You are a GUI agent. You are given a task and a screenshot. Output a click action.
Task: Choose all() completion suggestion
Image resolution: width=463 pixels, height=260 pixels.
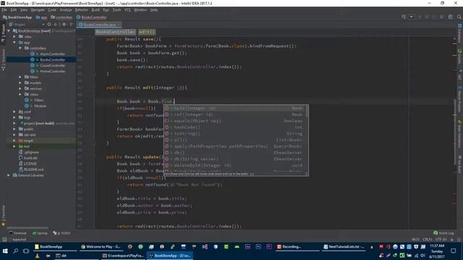[234, 140]
